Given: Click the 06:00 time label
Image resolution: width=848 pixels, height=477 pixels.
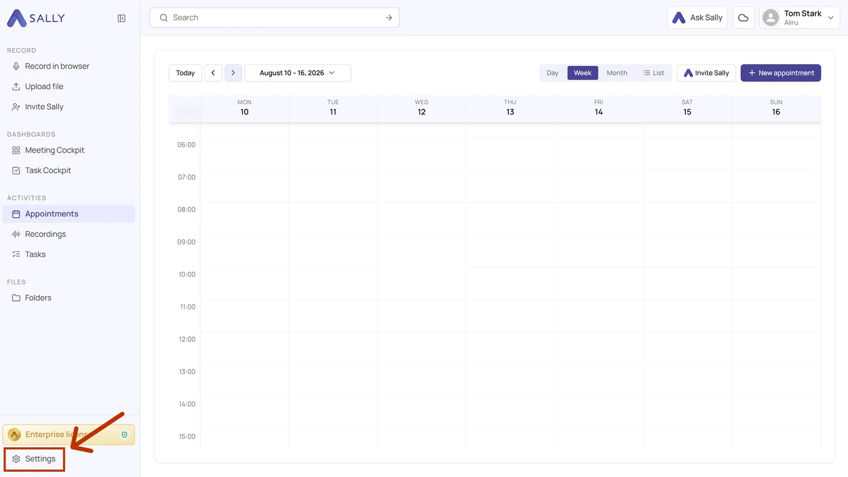Looking at the screenshot, I should 186,145.
